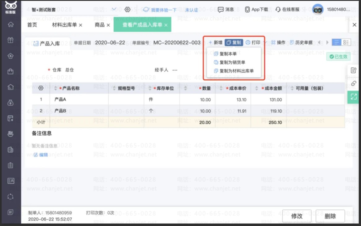Viewport: 361px width, 226px height.
Task: Click the 删除 button
Action: pos(330,216)
